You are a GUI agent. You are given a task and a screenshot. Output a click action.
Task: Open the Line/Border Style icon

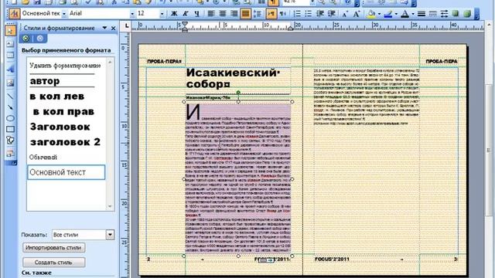point(422,14)
